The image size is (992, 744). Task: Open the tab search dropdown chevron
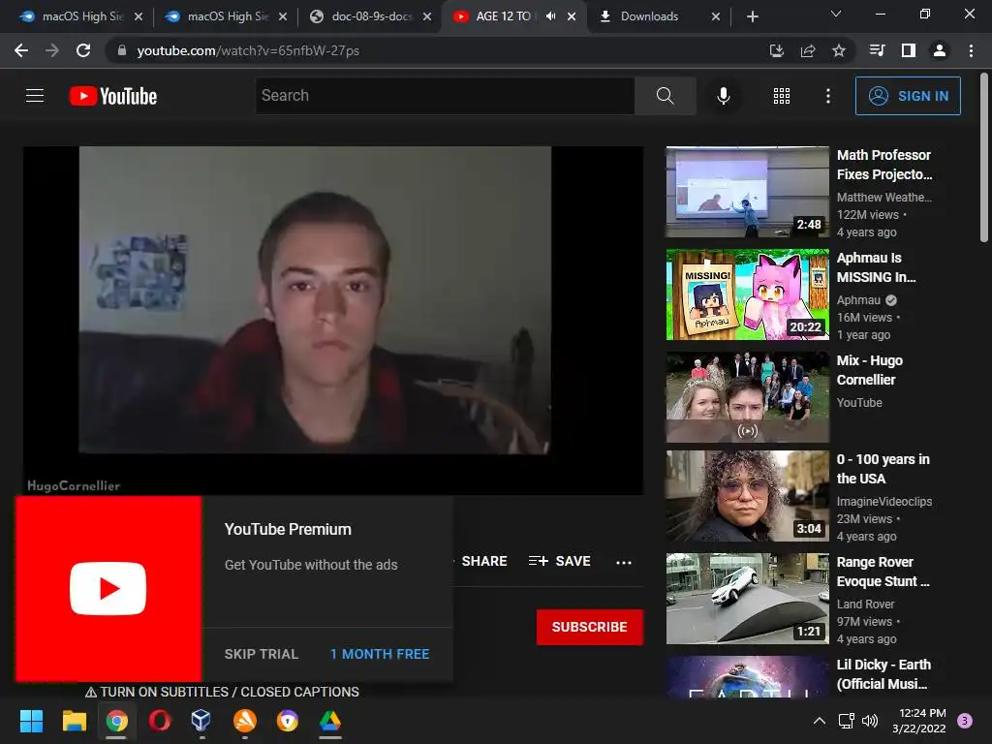[835, 14]
